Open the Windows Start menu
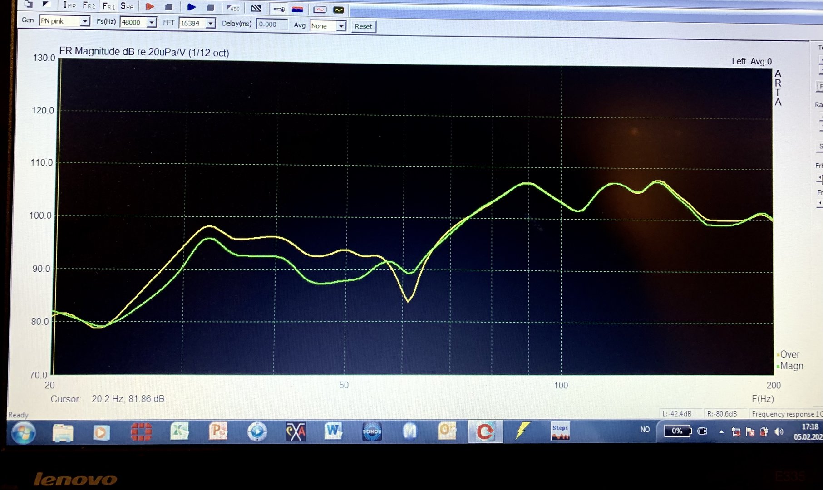The height and width of the screenshot is (490, 823). coord(24,432)
